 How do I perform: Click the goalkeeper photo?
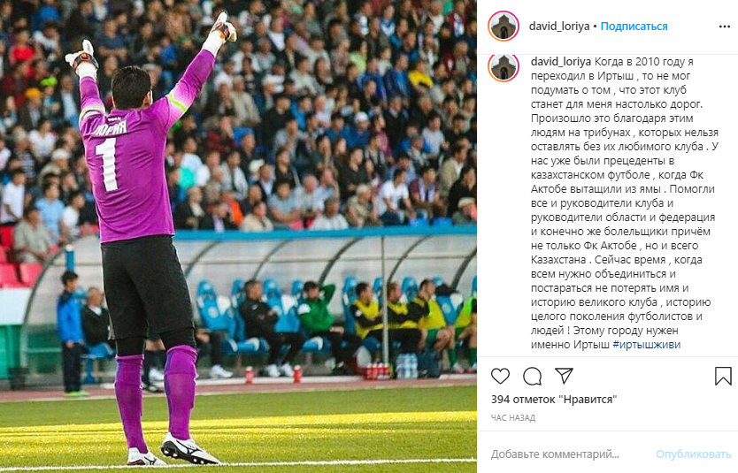point(238,237)
